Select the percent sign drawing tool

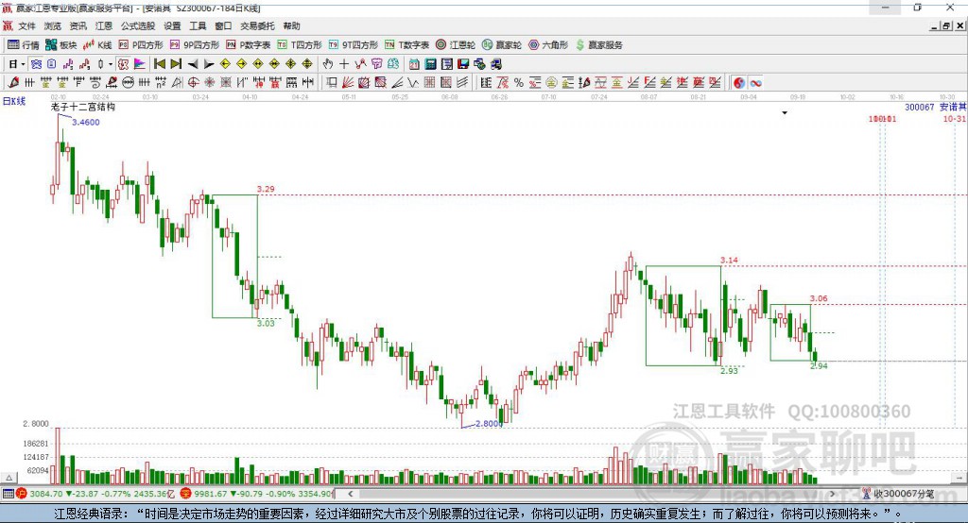[x=519, y=83]
